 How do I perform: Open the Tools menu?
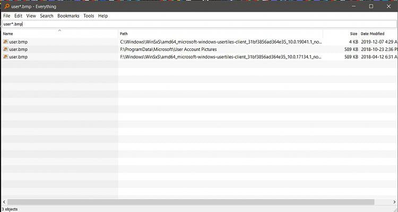coord(89,16)
